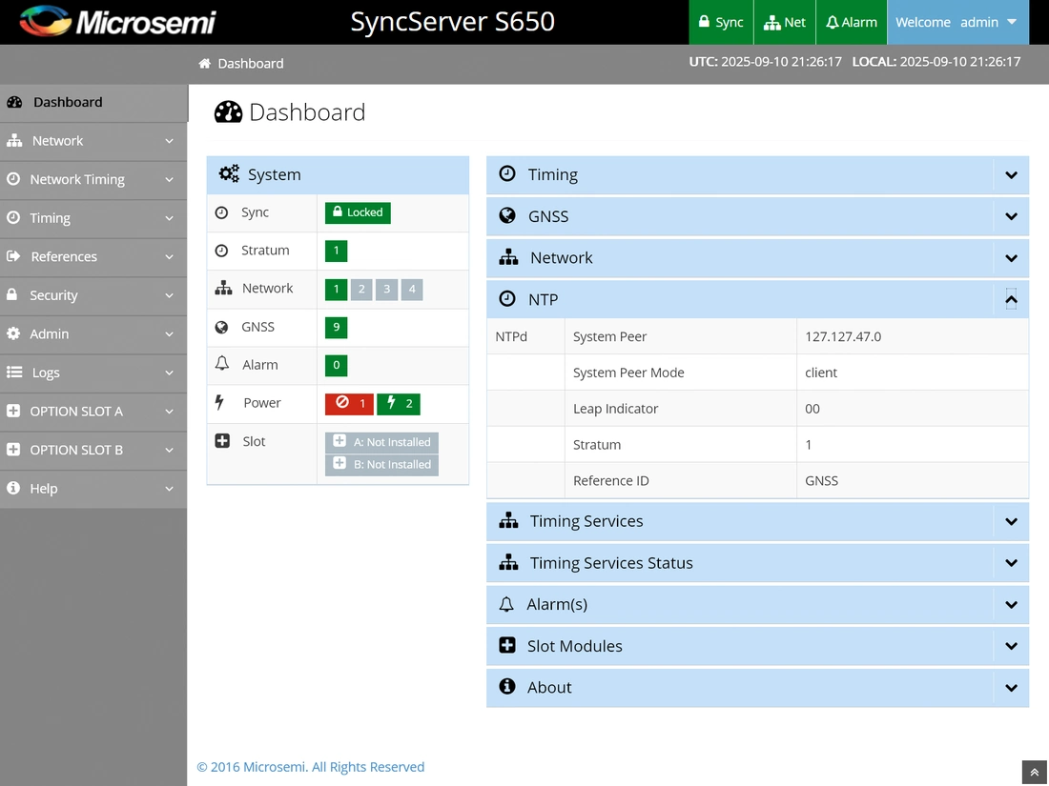Click the Dashboard breadcrumb link
The width and height of the screenshot is (1049, 786).
[x=251, y=64]
